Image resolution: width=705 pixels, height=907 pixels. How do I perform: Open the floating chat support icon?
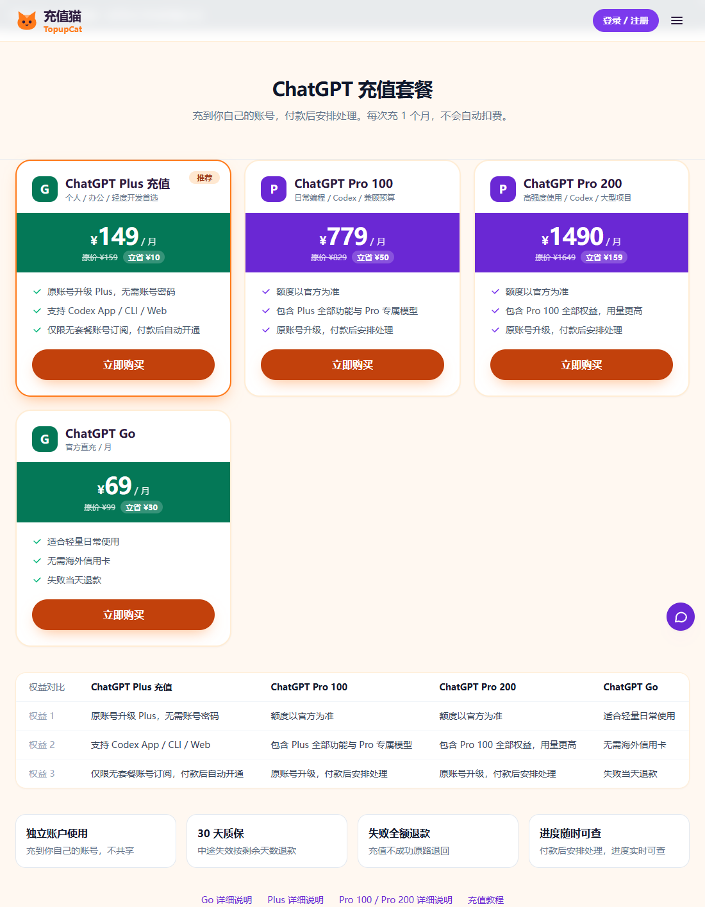pyautogui.click(x=681, y=617)
